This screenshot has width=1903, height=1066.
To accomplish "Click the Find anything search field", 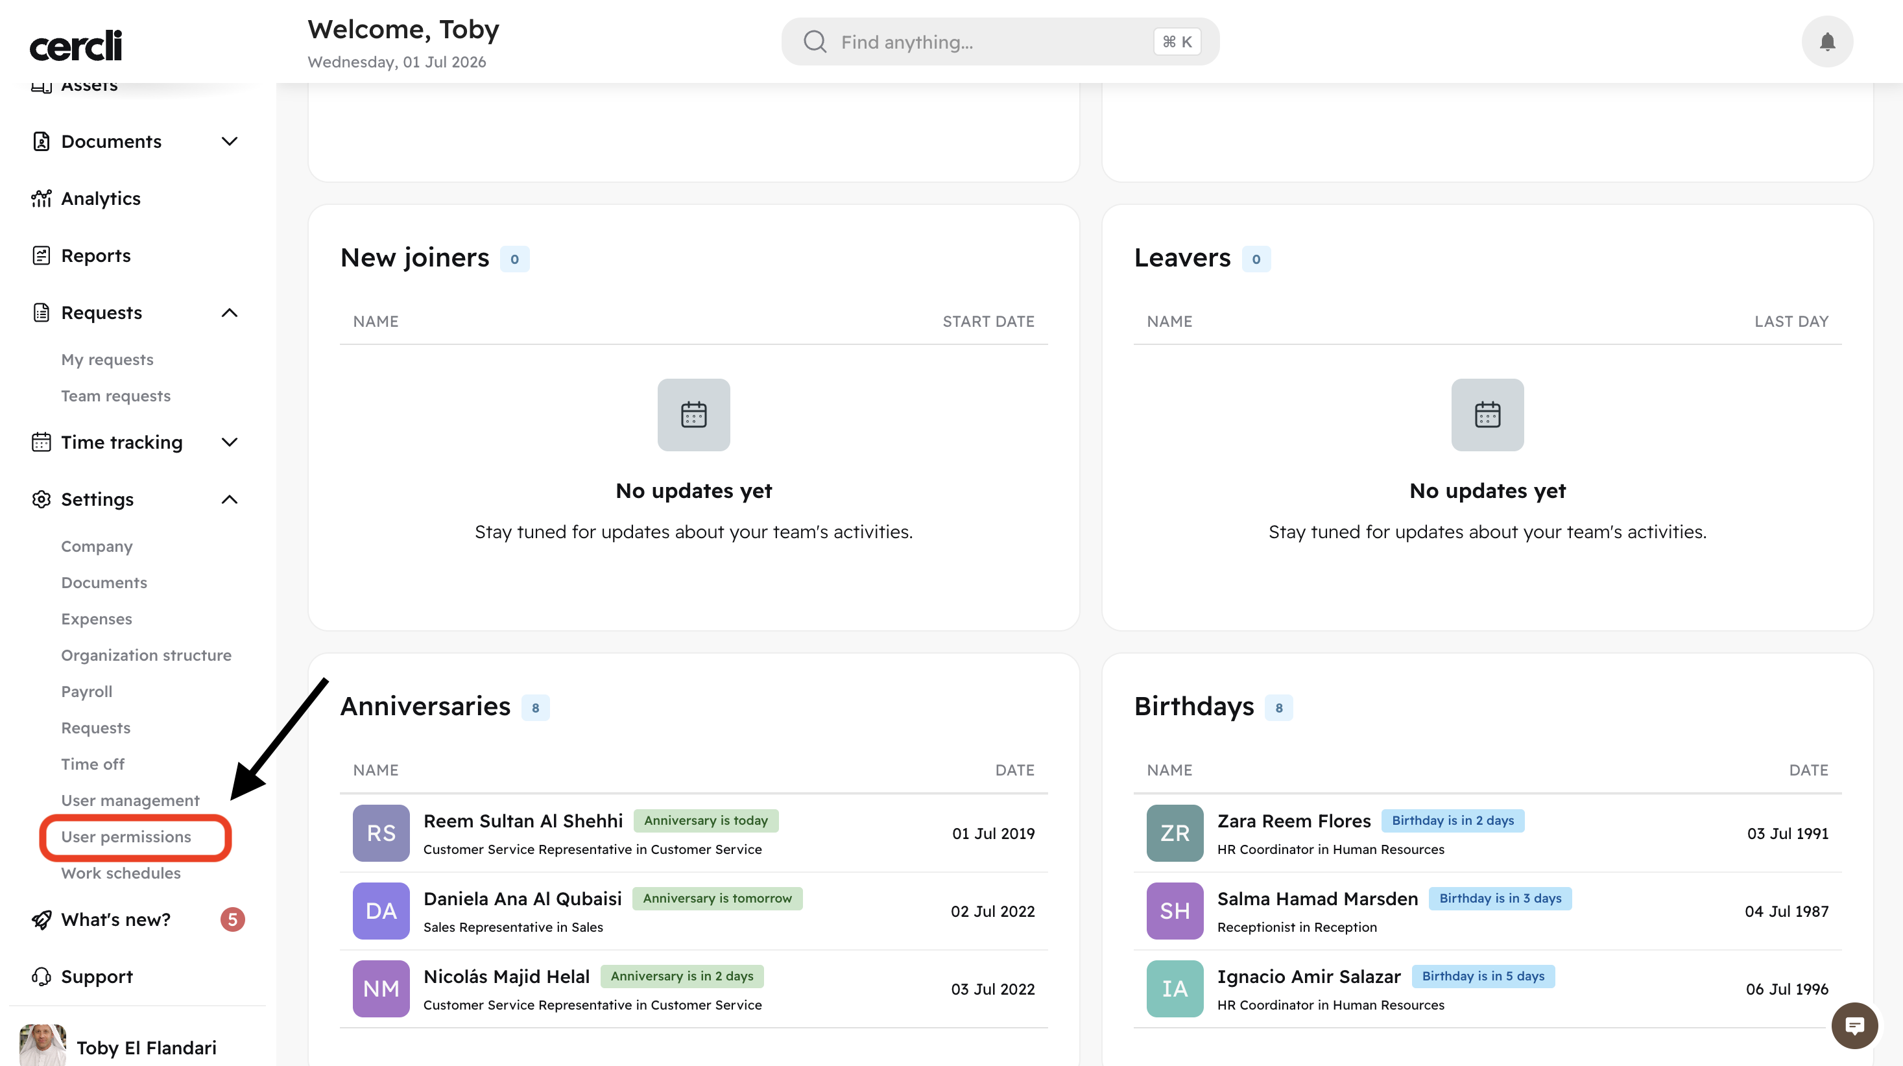I will tap(1000, 41).
